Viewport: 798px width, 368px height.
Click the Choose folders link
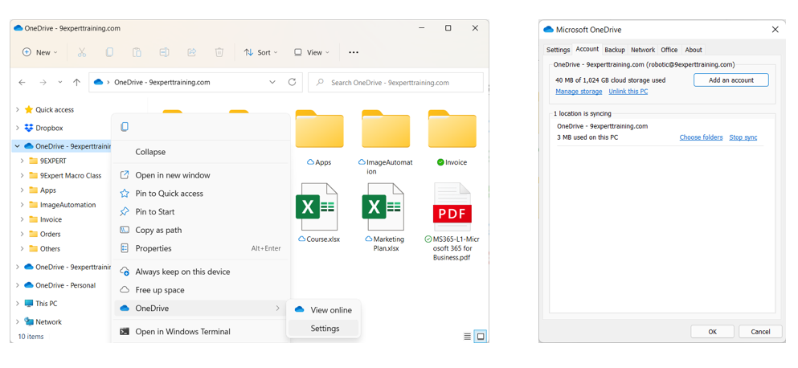pyautogui.click(x=701, y=137)
